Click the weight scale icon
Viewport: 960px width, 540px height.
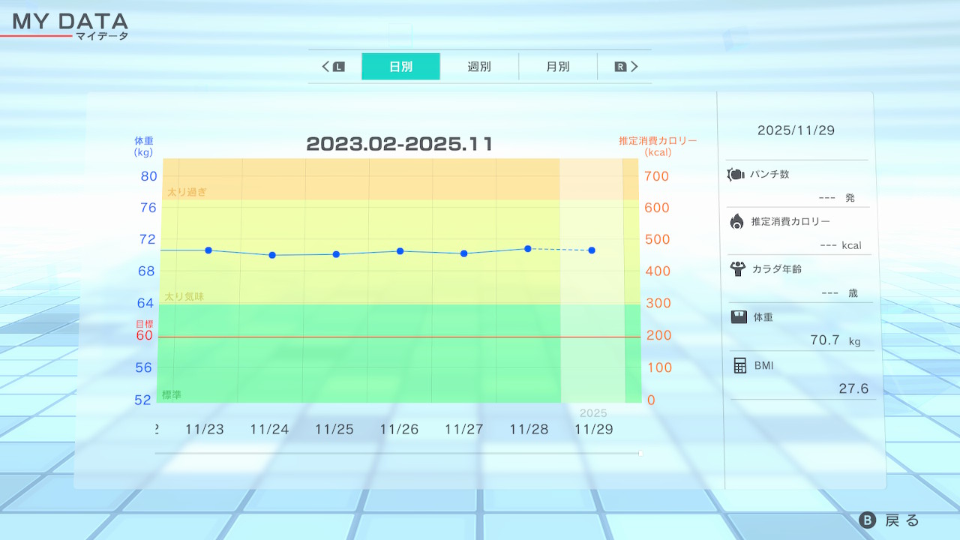(x=739, y=316)
